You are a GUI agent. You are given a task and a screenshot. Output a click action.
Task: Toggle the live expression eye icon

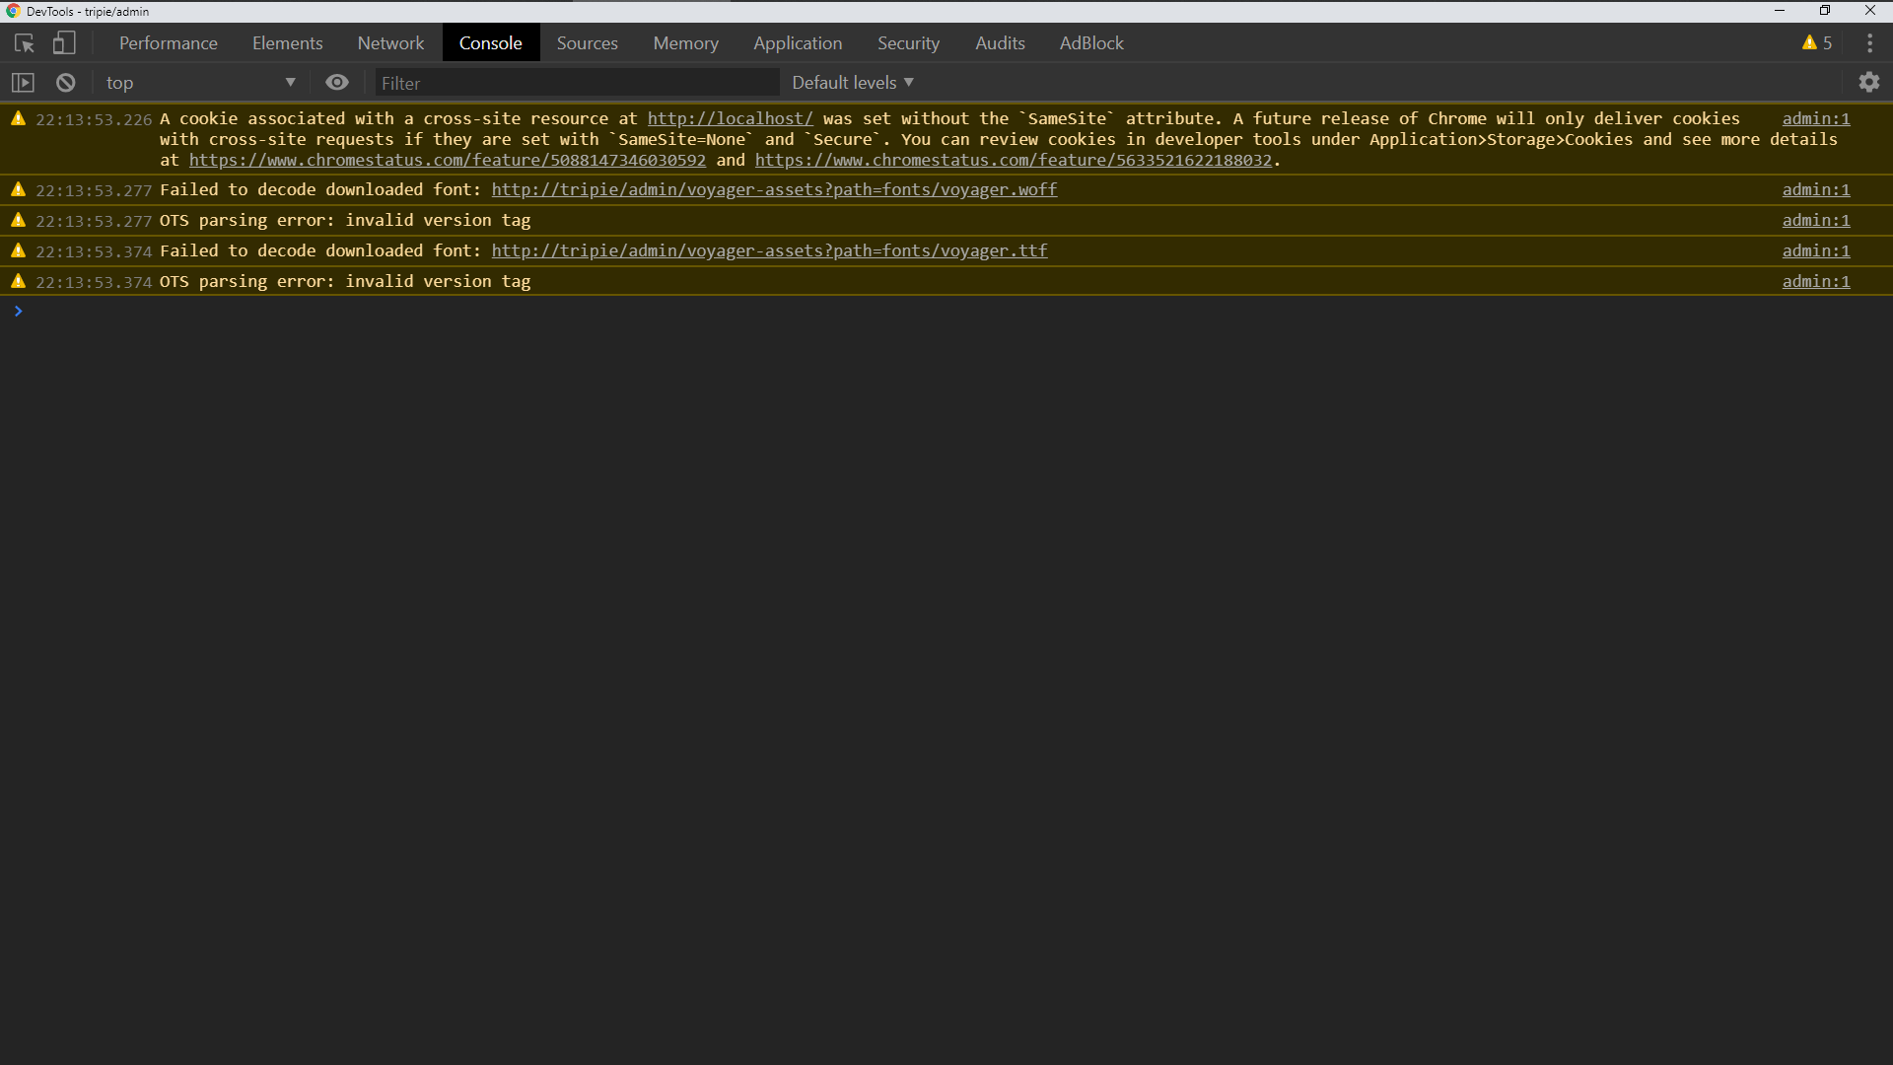(337, 83)
